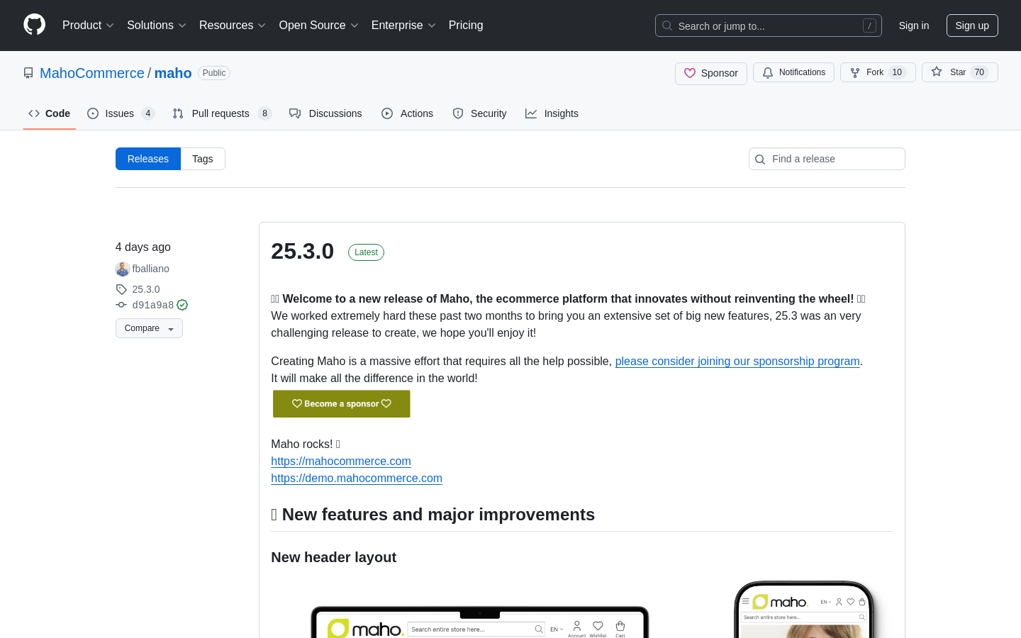Expand the Resources menu
1021x638 pixels.
pos(233,26)
